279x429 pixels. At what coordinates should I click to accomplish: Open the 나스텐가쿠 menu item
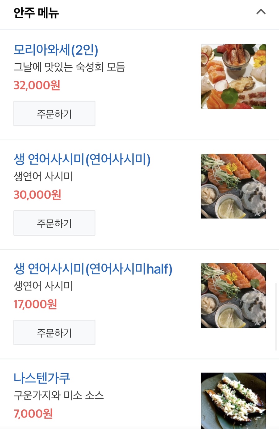tap(42, 378)
